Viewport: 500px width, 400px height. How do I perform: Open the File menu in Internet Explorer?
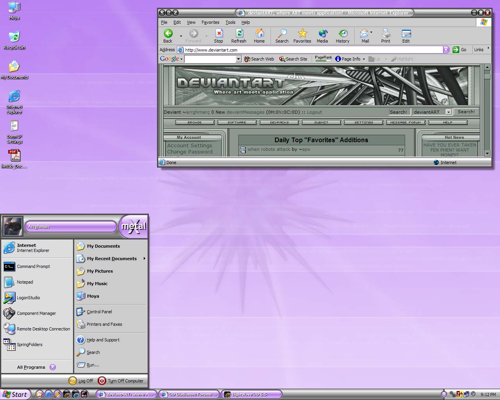coord(164,22)
